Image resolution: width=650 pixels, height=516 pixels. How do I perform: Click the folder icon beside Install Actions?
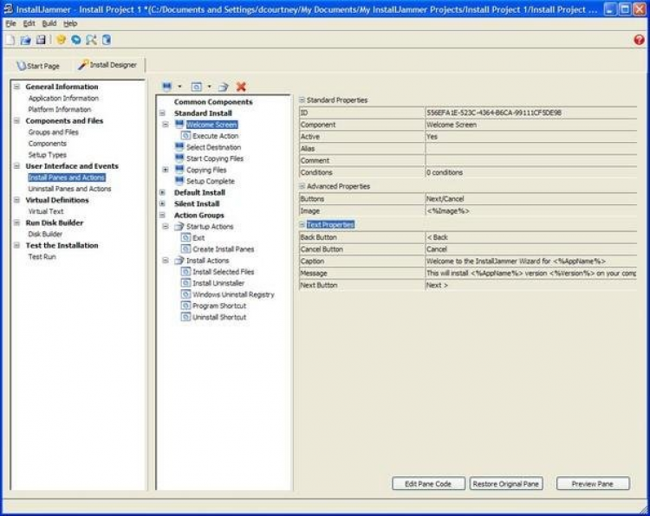pos(179,260)
